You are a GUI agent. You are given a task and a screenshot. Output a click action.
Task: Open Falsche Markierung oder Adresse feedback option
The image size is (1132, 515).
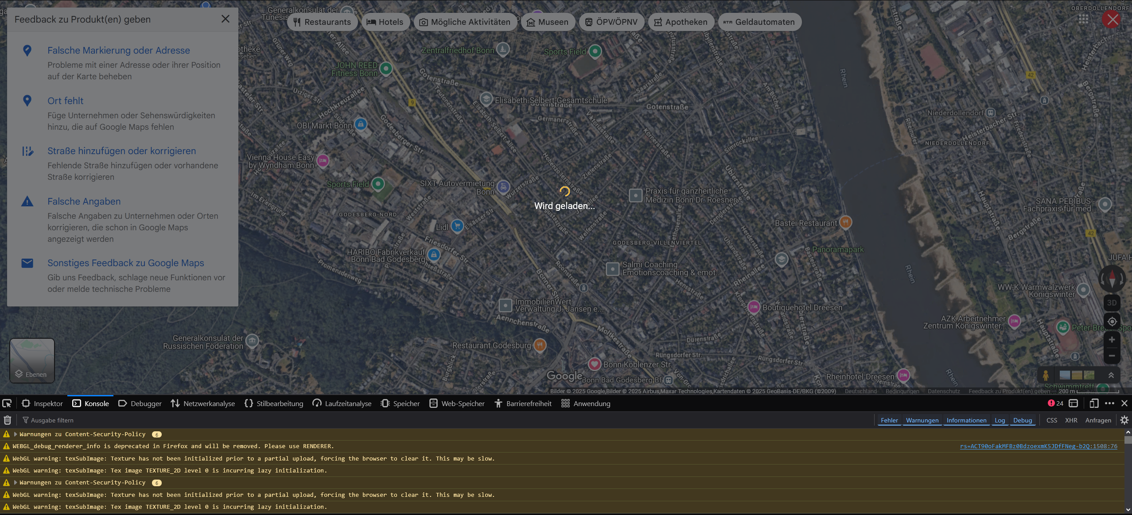119,50
